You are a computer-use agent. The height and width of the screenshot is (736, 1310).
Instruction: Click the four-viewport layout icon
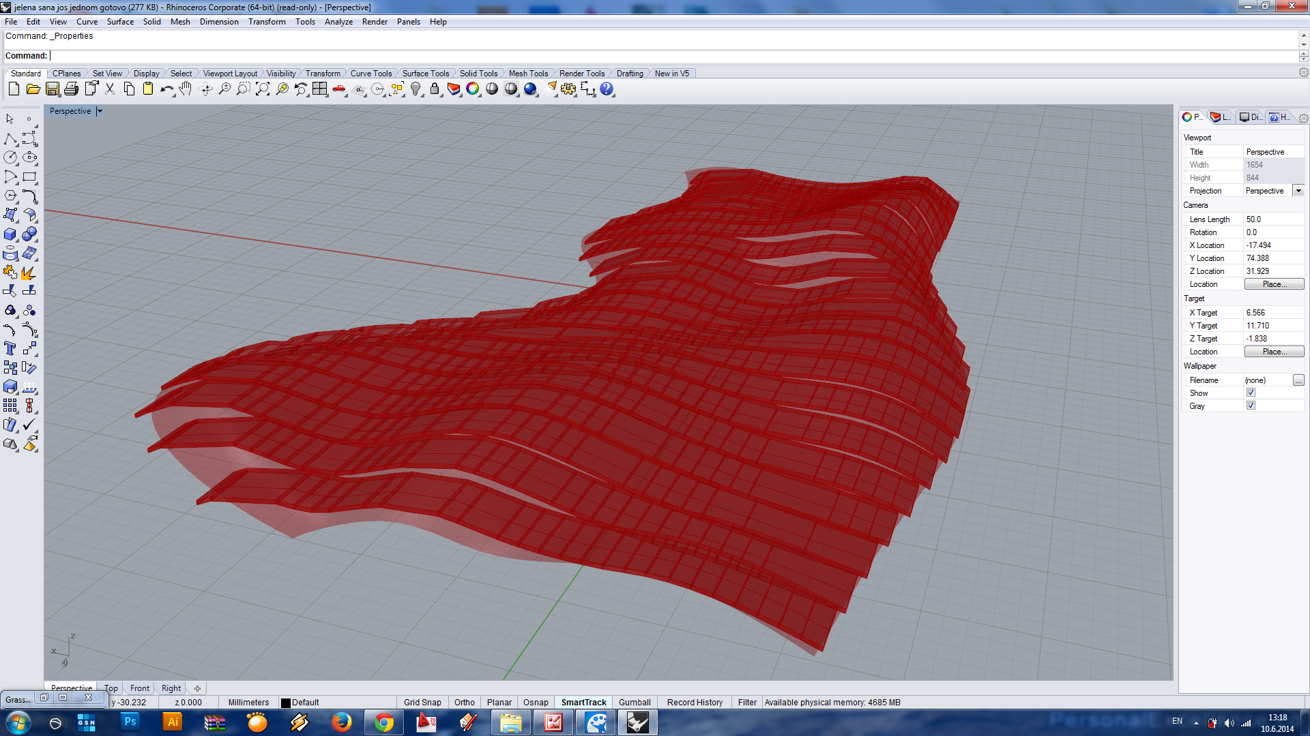click(x=319, y=89)
